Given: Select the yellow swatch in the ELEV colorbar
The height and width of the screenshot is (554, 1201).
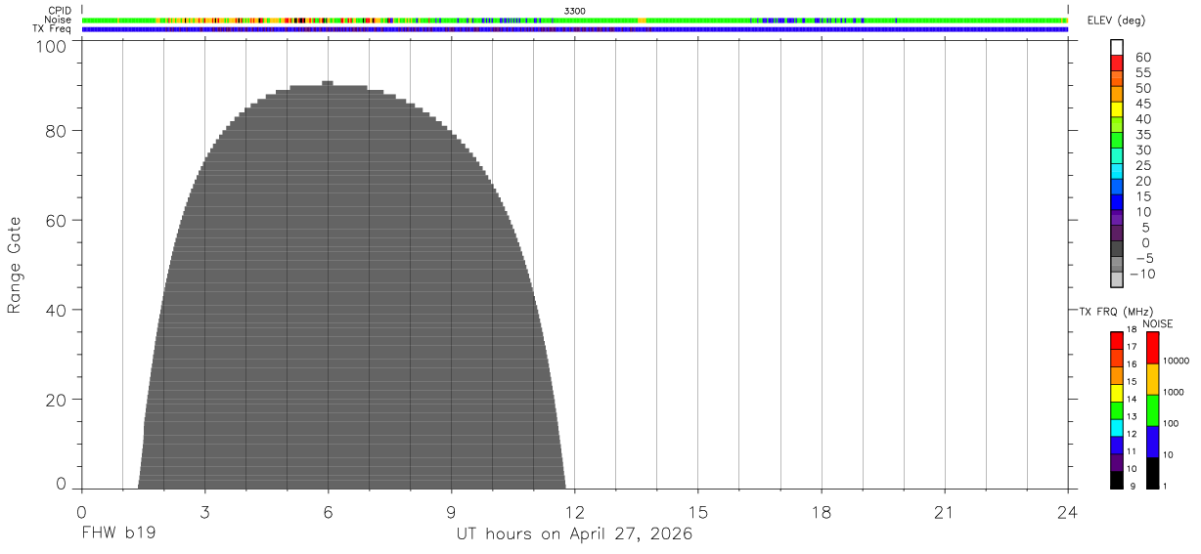Looking at the screenshot, I should point(1117,108).
